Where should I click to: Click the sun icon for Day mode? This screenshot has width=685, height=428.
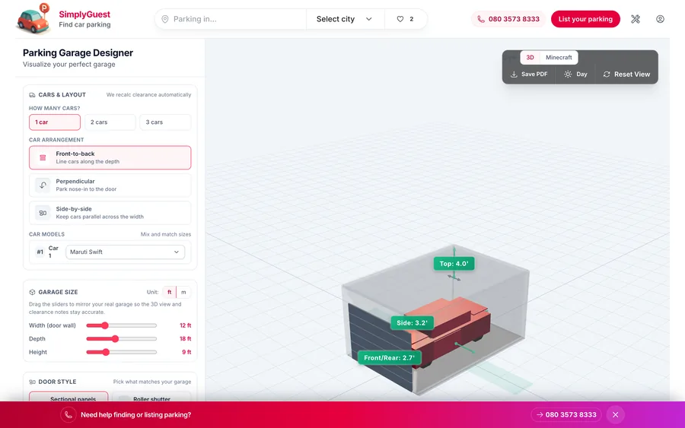(x=568, y=75)
